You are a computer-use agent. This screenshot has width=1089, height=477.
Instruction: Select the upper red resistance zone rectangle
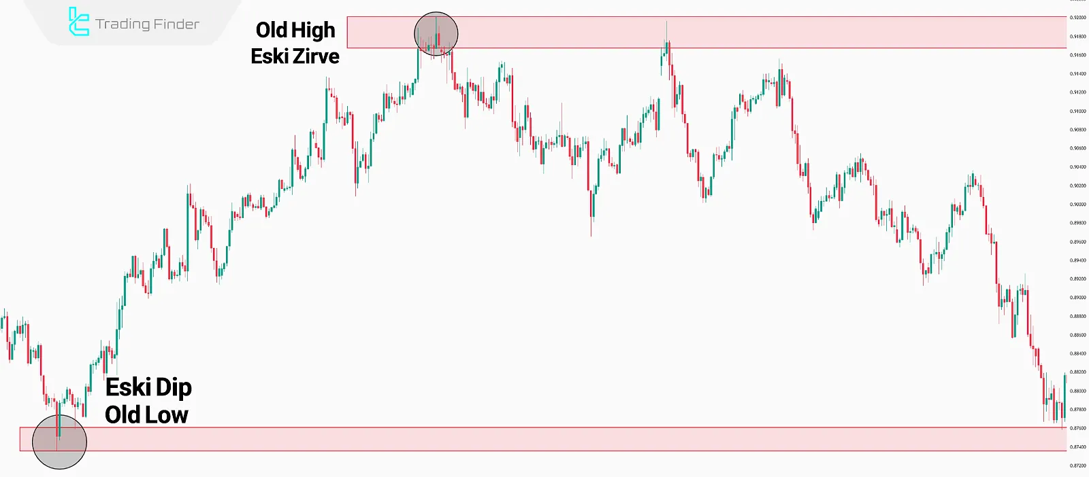tap(749, 32)
